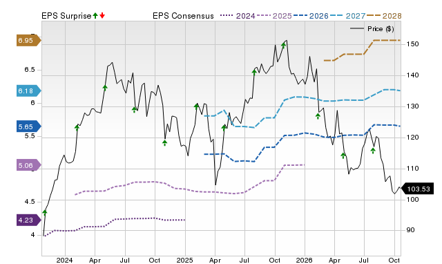Screen dimensions: 442x264
Task: Select the EPS surprise arrow around November 2024
Action: [164, 143]
